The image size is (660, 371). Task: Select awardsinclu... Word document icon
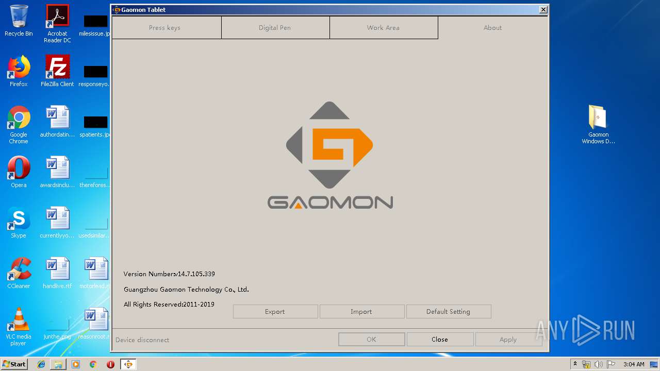57,172
